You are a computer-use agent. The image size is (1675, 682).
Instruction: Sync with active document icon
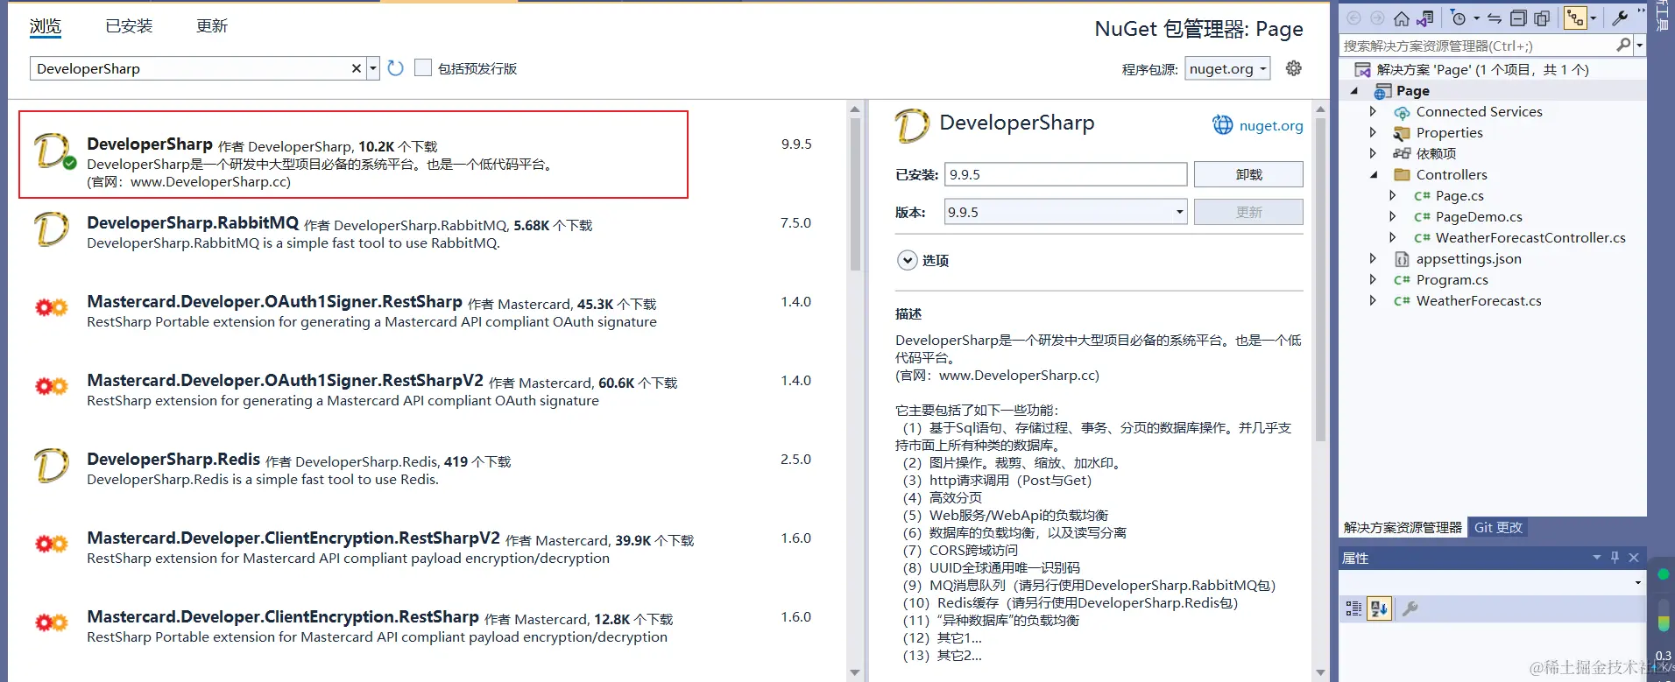pos(1495,18)
